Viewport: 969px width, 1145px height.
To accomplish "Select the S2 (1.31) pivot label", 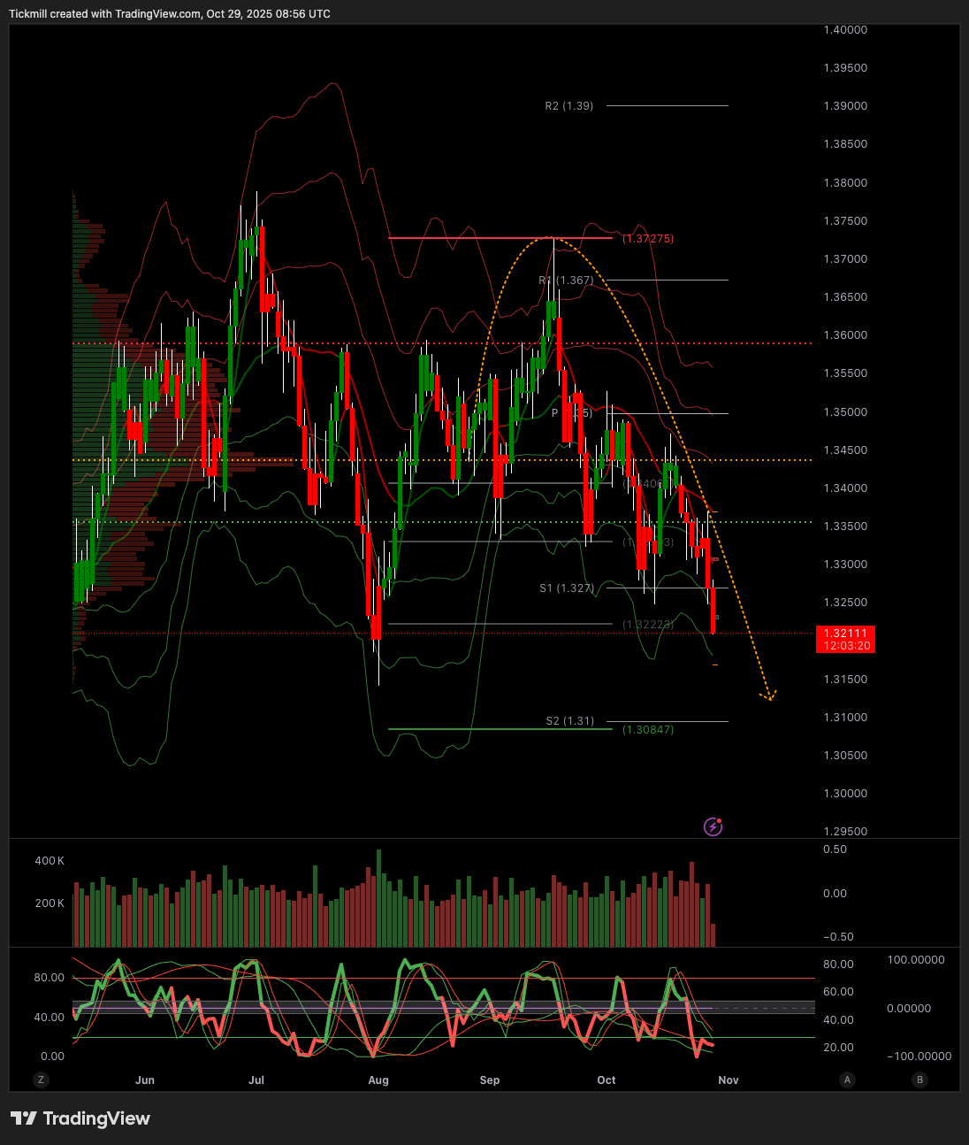I will [x=568, y=721].
